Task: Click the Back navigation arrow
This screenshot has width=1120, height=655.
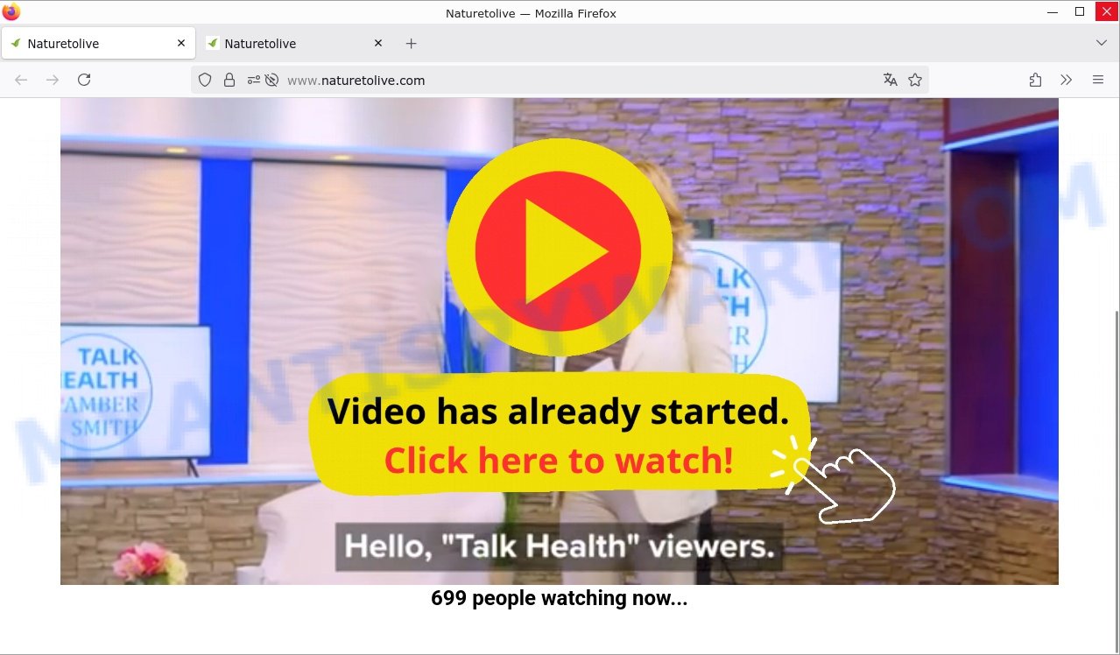Action: [x=21, y=80]
